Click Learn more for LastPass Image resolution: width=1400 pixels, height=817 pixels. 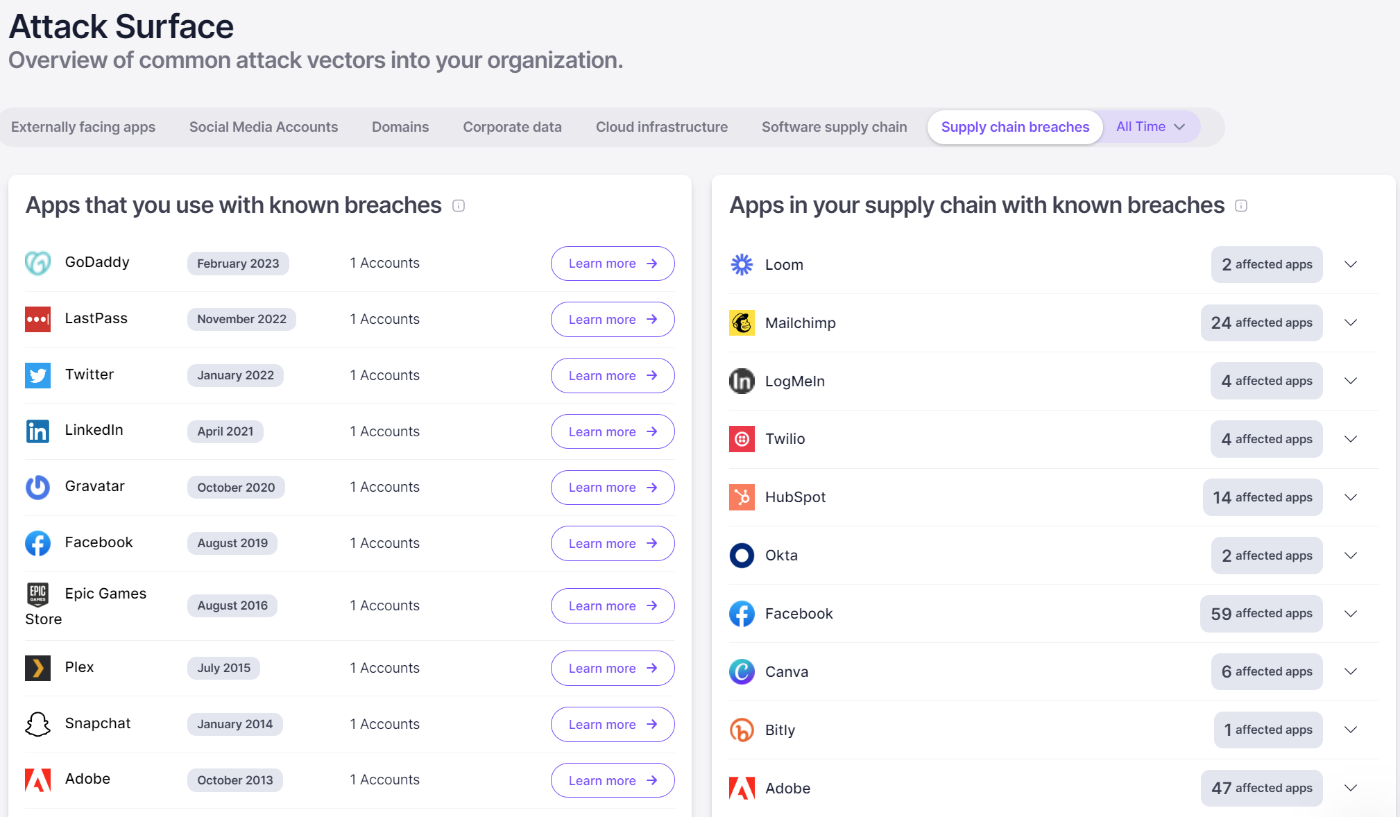613,320
